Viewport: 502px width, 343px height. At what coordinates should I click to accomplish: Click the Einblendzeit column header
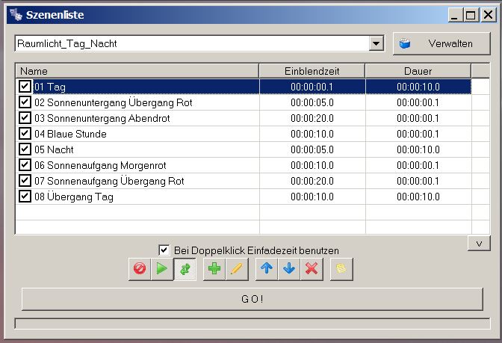pos(312,71)
